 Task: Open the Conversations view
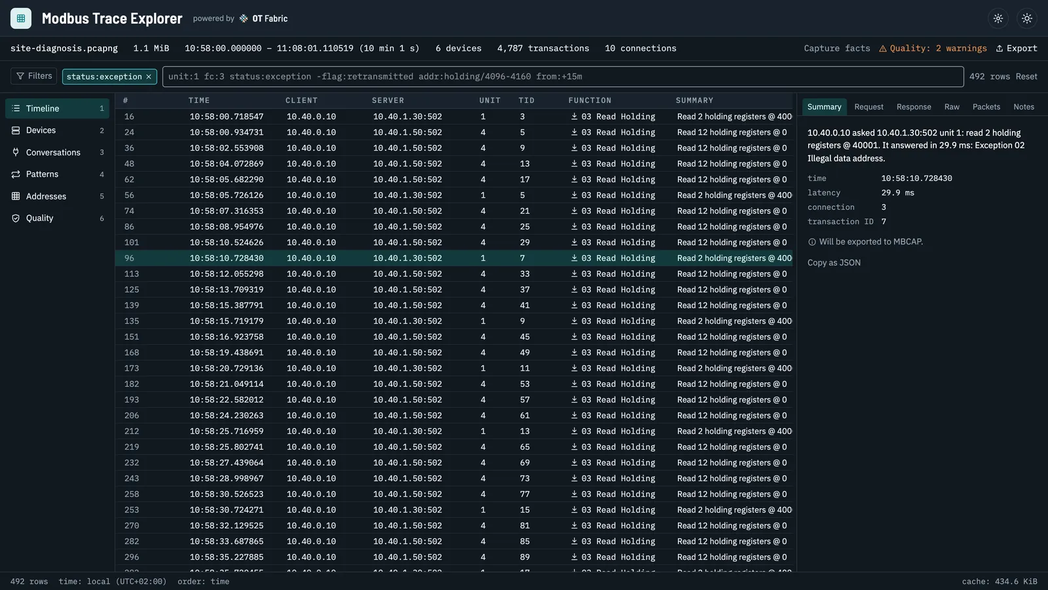click(x=57, y=152)
